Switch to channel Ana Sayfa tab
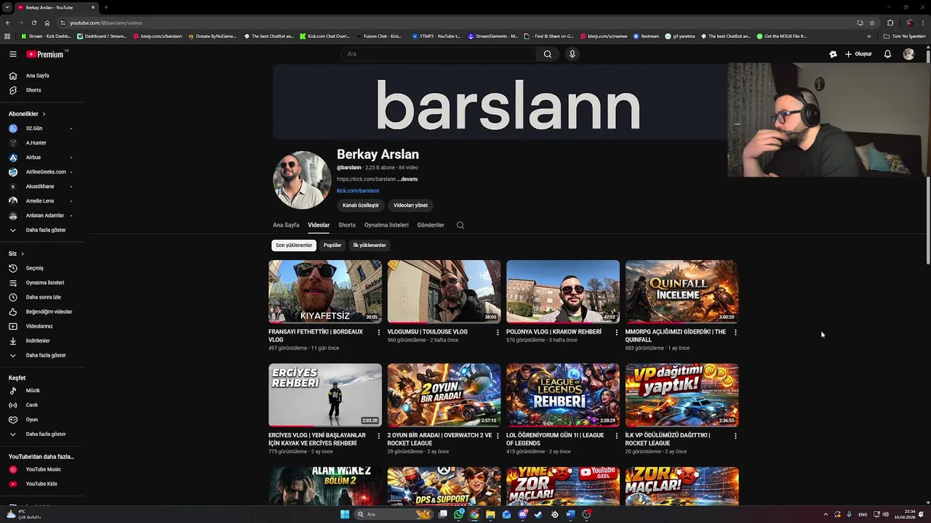The width and height of the screenshot is (931, 523). coord(286,225)
